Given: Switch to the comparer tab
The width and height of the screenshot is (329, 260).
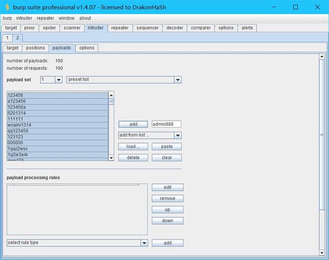Looking at the screenshot, I should click(200, 28).
